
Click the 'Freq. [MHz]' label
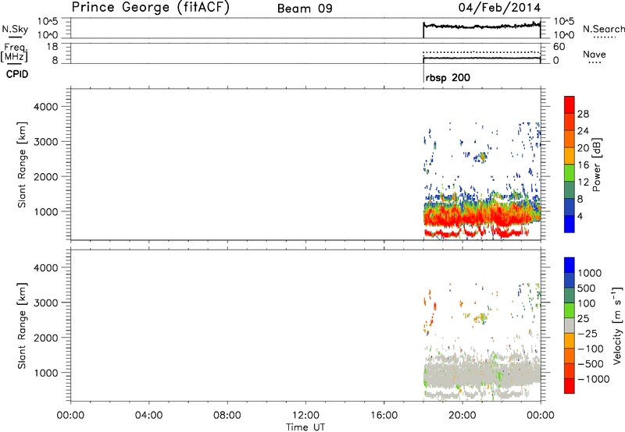pyautogui.click(x=14, y=52)
